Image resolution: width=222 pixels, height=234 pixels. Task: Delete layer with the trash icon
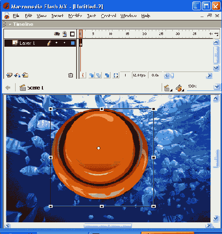[71, 75]
